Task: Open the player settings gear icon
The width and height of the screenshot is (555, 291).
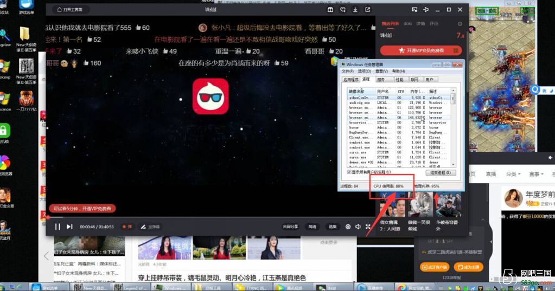Action: click(348, 227)
